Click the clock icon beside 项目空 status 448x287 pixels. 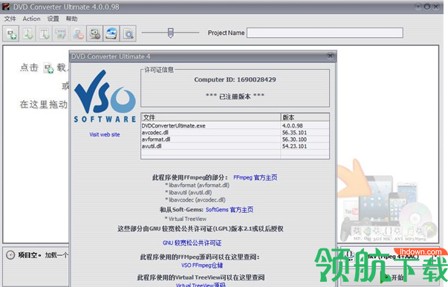point(10,255)
